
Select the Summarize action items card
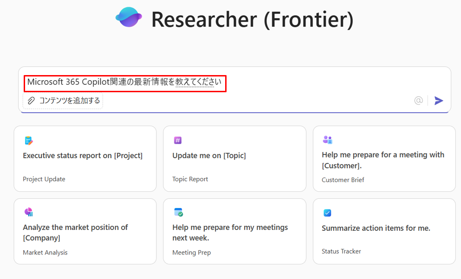pyautogui.click(x=384, y=231)
